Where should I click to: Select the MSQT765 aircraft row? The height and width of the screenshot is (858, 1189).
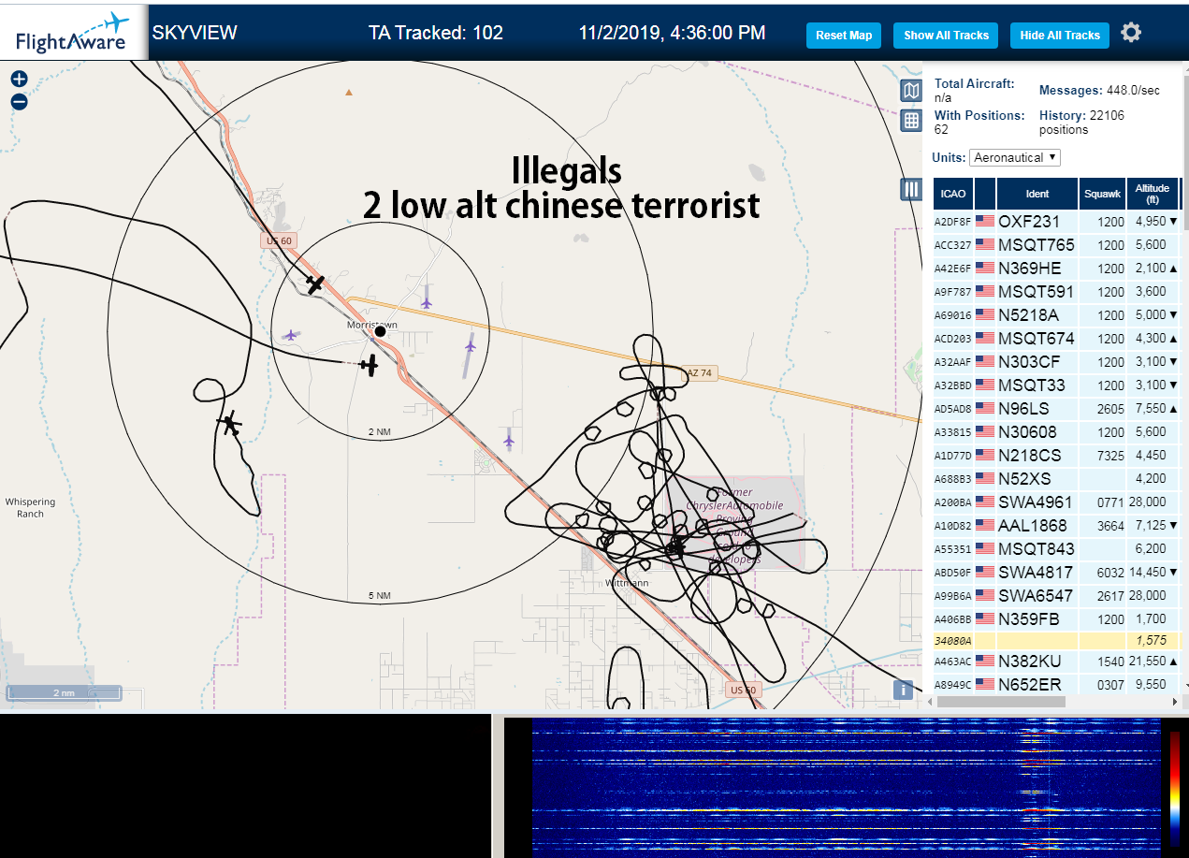coord(1056,245)
